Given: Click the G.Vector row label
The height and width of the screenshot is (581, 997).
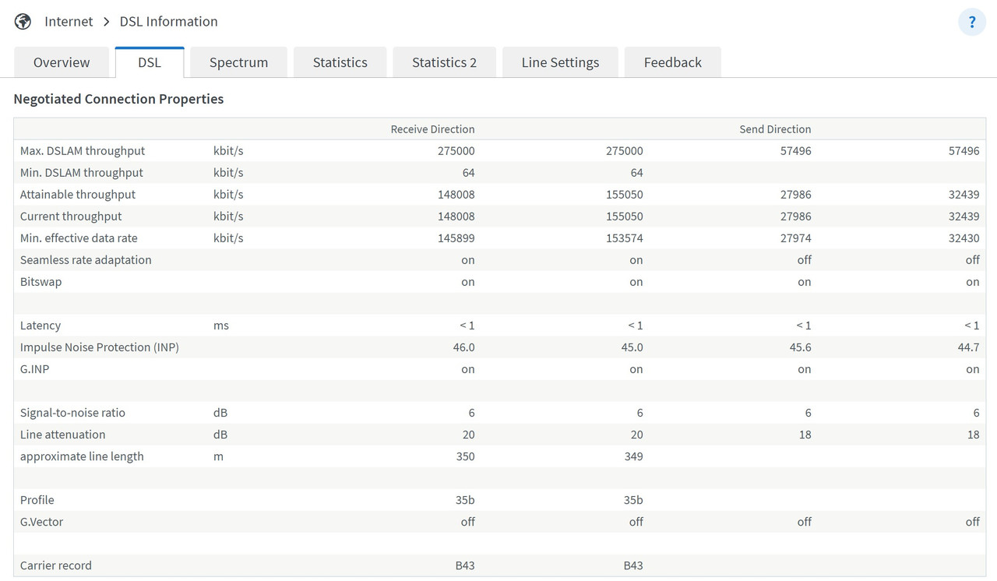Looking at the screenshot, I should tap(41, 522).
